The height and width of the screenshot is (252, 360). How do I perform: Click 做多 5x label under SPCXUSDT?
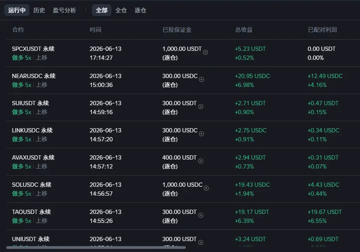point(22,57)
